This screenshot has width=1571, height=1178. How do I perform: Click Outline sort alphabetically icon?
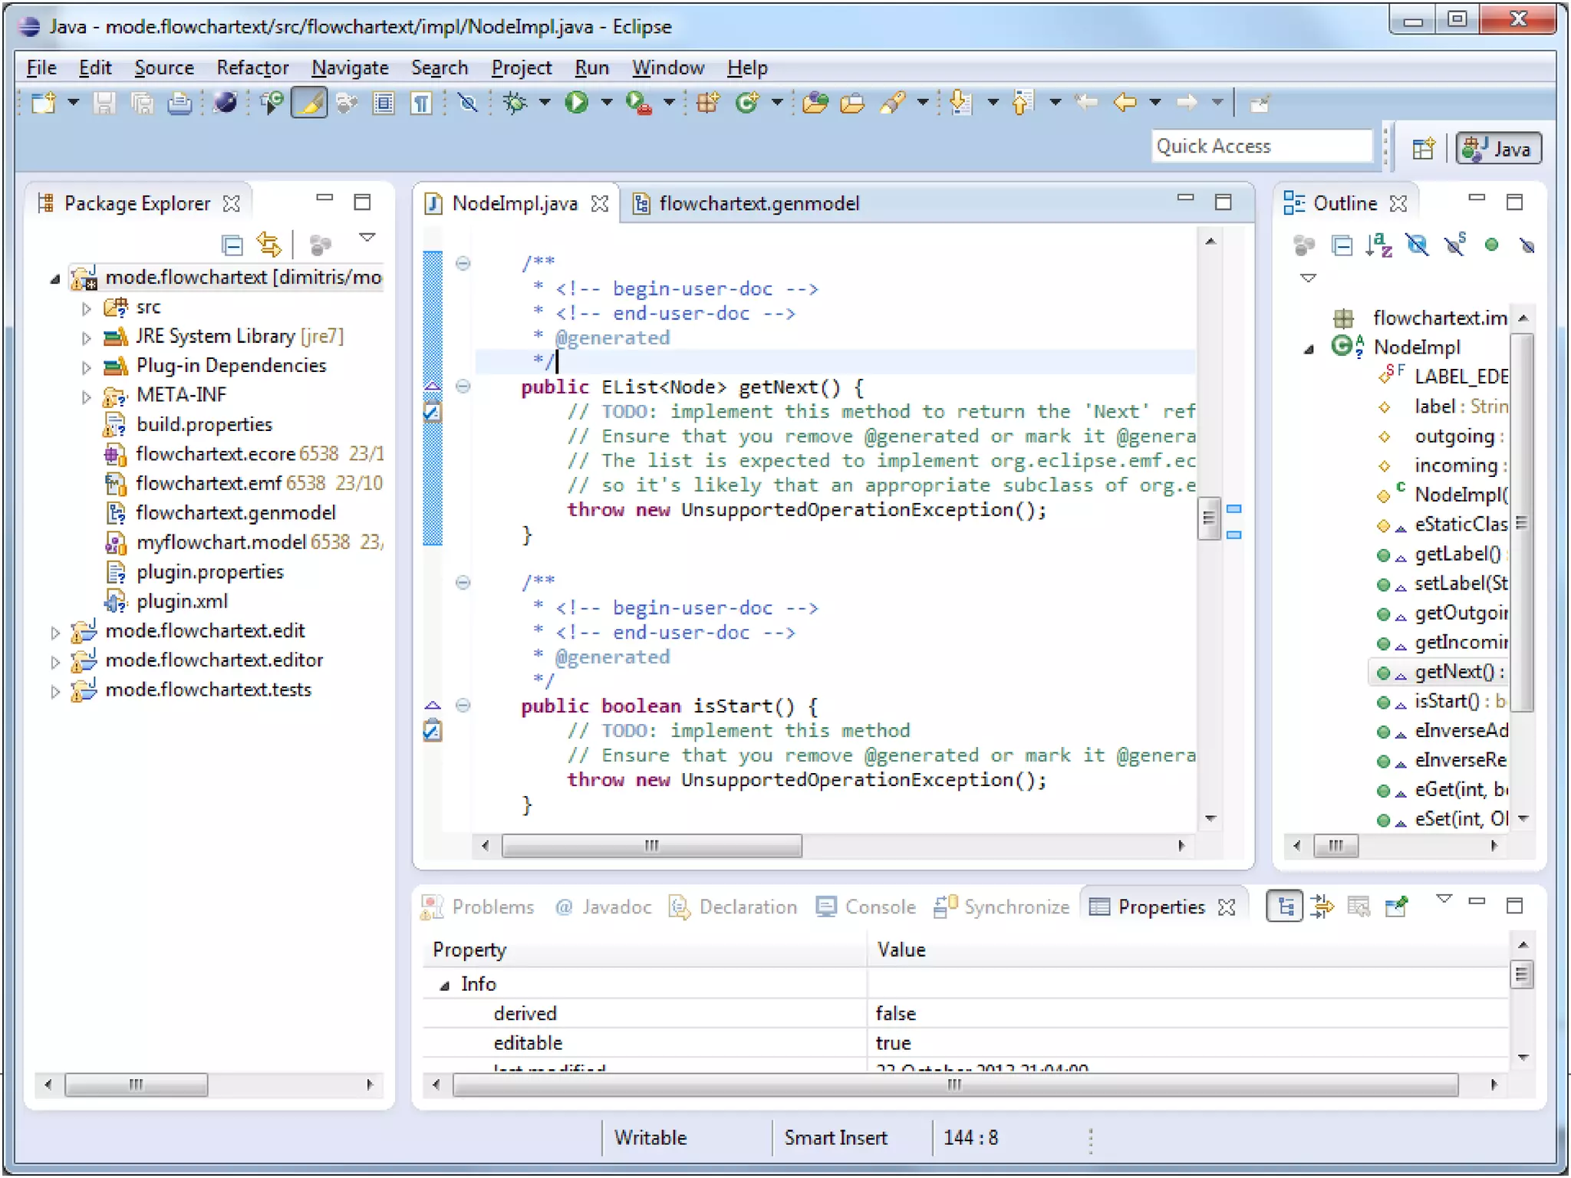click(x=1378, y=245)
